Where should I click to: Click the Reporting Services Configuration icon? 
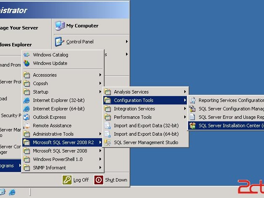[192, 100]
